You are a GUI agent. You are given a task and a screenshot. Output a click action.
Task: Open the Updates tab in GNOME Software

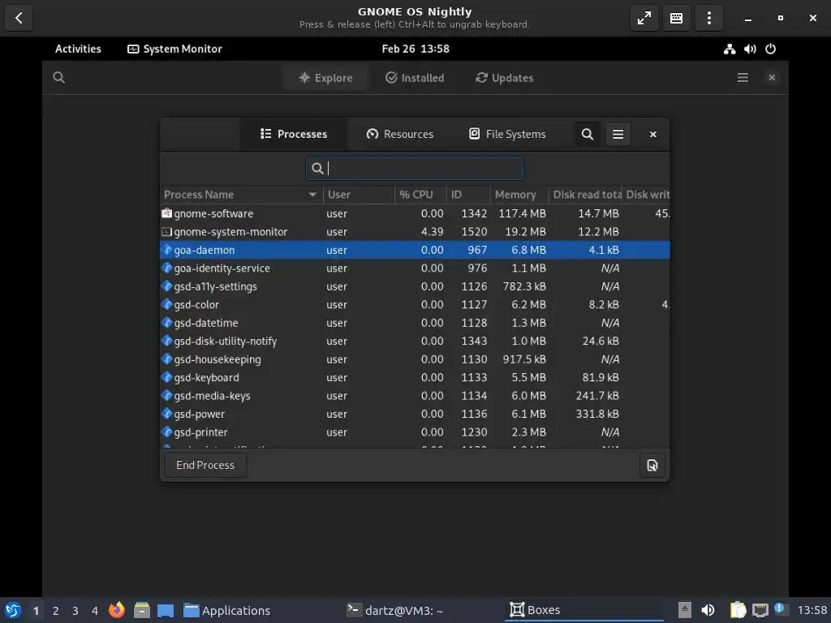[x=505, y=78]
